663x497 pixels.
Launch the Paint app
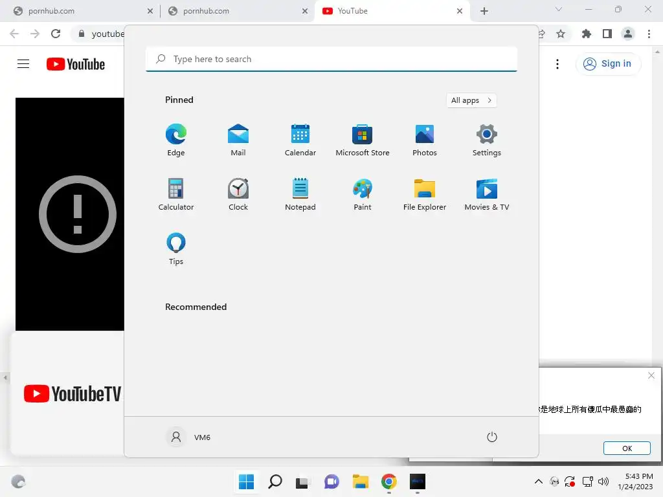point(363,194)
